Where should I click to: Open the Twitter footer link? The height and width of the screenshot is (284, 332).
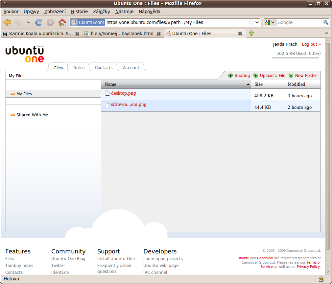[58, 265]
